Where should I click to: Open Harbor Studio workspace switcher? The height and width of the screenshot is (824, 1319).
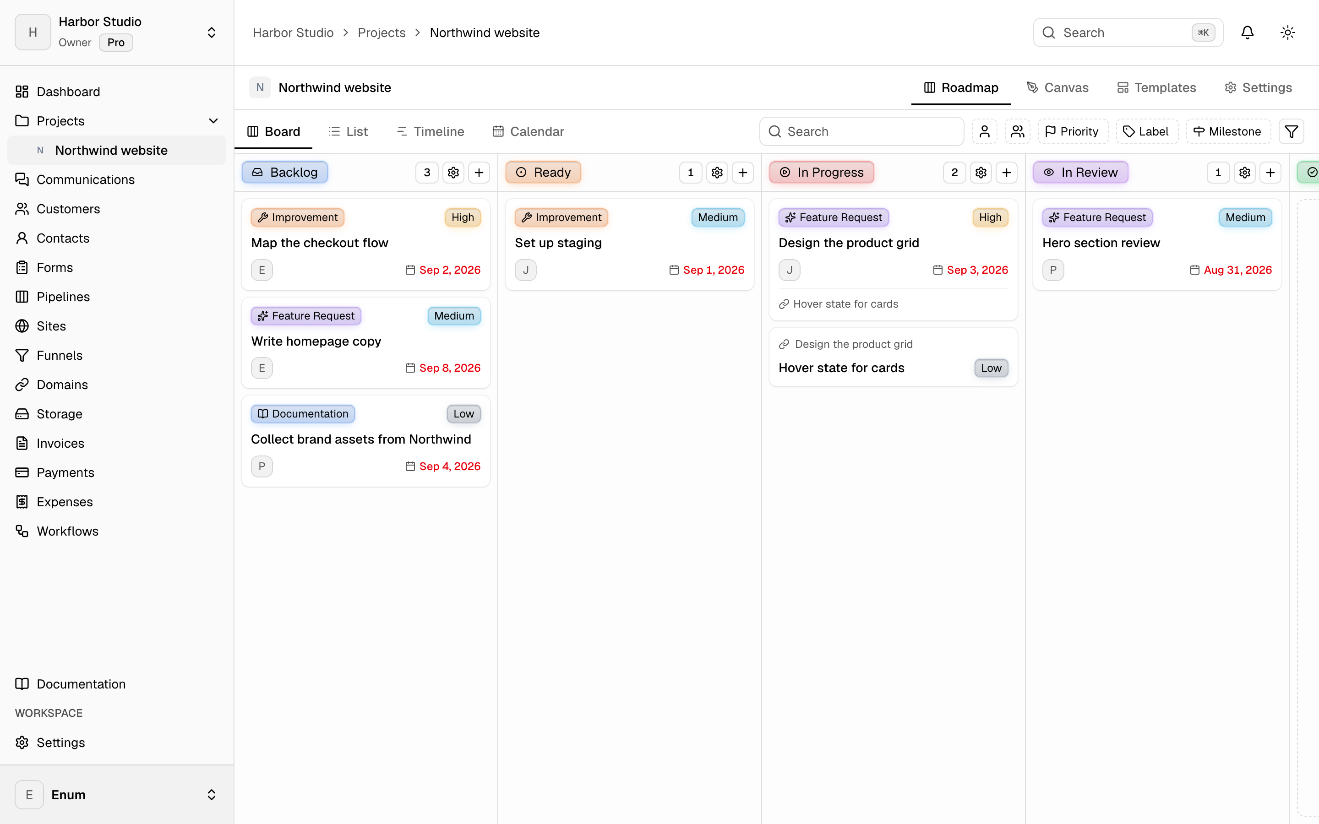click(x=117, y=33)
